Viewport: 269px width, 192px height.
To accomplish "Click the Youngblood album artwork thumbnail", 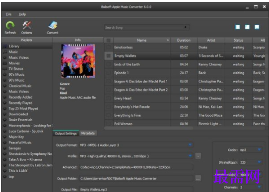I will point(78,61).
